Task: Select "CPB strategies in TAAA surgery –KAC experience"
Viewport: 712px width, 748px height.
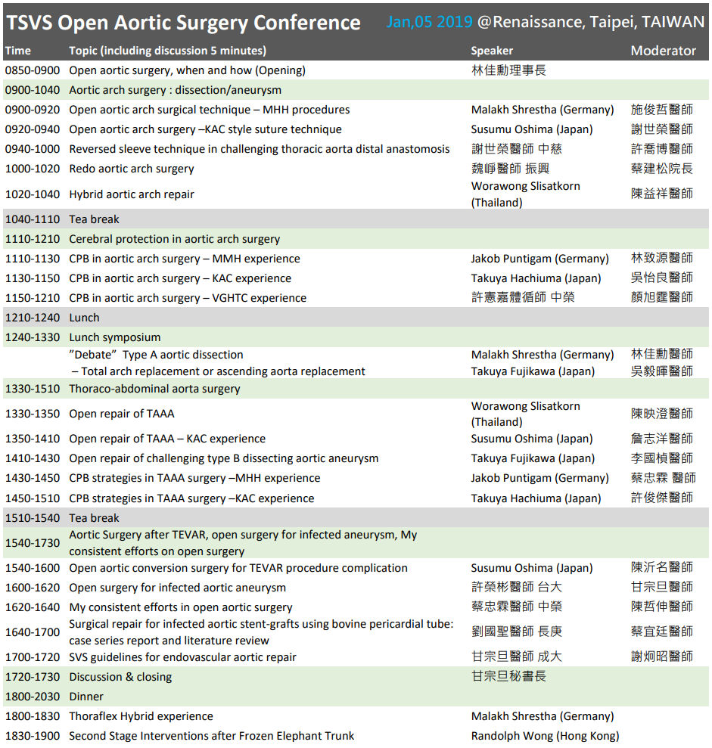Action: [192, 498]
